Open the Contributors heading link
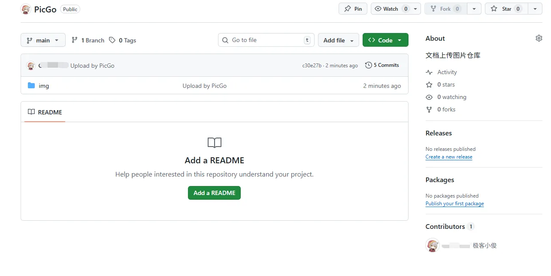551x276 pixels. point(445,226)
